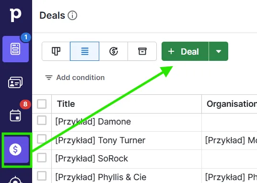This screenshot has height=183, width=257.
Task: Switch to pipeline kanban view
Action: pos(56,51)
